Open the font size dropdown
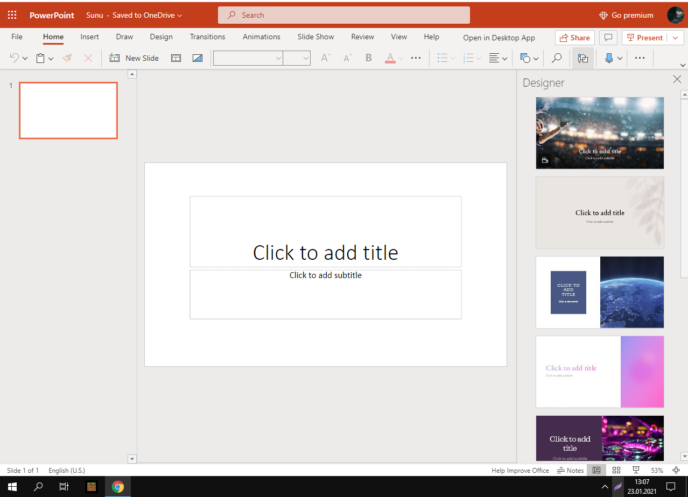The image size is (688, 497). [306, 58]
